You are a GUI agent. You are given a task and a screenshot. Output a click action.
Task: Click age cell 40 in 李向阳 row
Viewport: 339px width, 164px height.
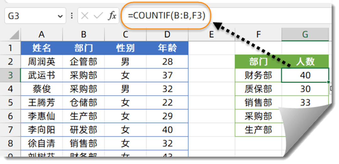click(x=167, y=130)
